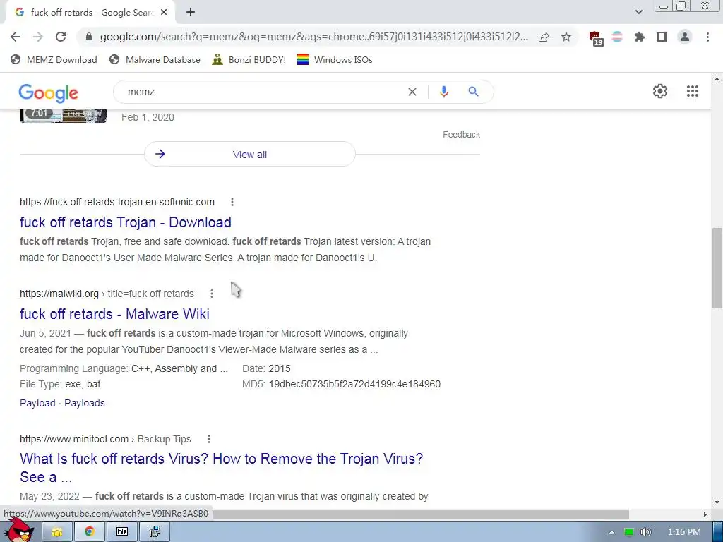Expand the tab search dropdown arrow
The image size is (723, 542).
click(x=638, y=12)
